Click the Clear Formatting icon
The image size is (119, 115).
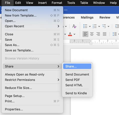point(74,26)
